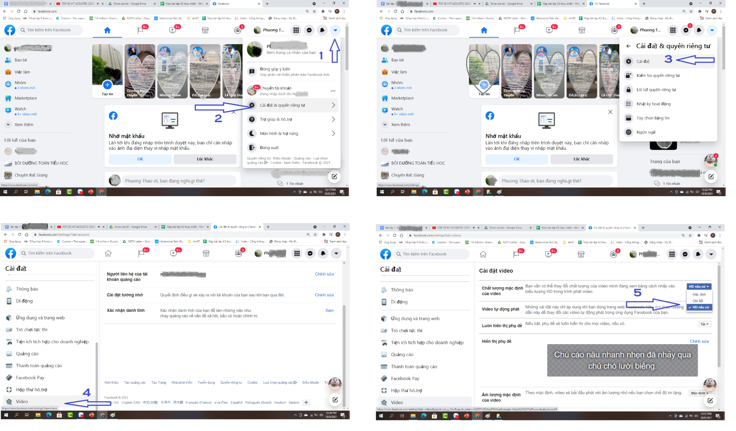
Task: Click the status box 'Phuong Thao ơi, bạn đang nghĩ gì thế?' in the top-right screenshot
Action: pos(555,181)
